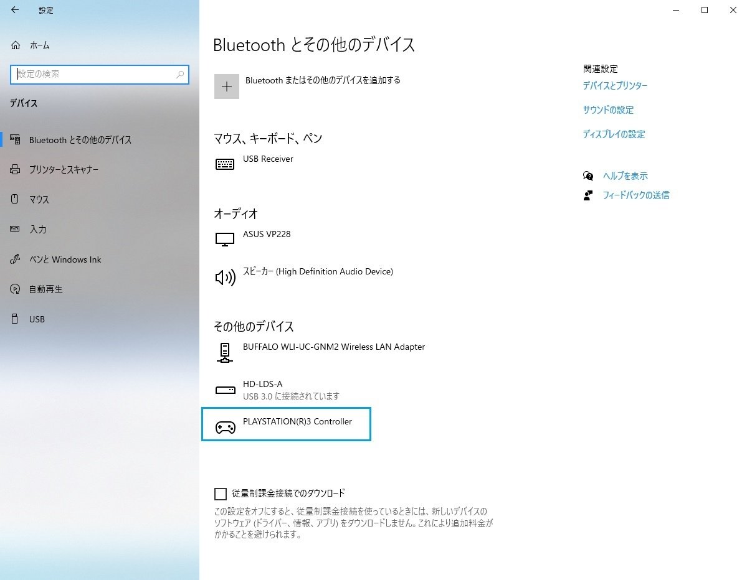Click the USB sidebar icon

pyautogui.click(x=15, y=319)
